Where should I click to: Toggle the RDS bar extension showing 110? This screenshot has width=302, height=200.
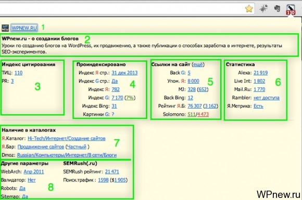[x=291, y=9]
